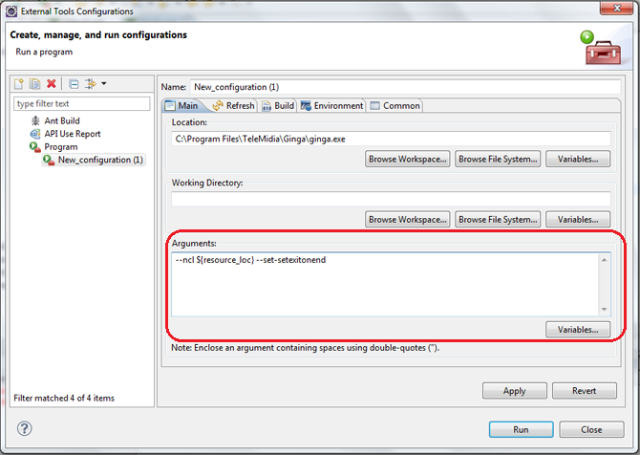Open the Build tab
This screenshot has width=640, height=455.
coord(278,105)
